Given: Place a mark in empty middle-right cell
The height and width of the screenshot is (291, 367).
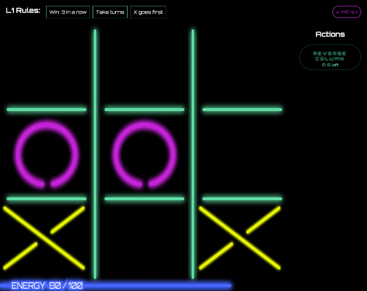Looking at the screenshot, I should point(242,154).
